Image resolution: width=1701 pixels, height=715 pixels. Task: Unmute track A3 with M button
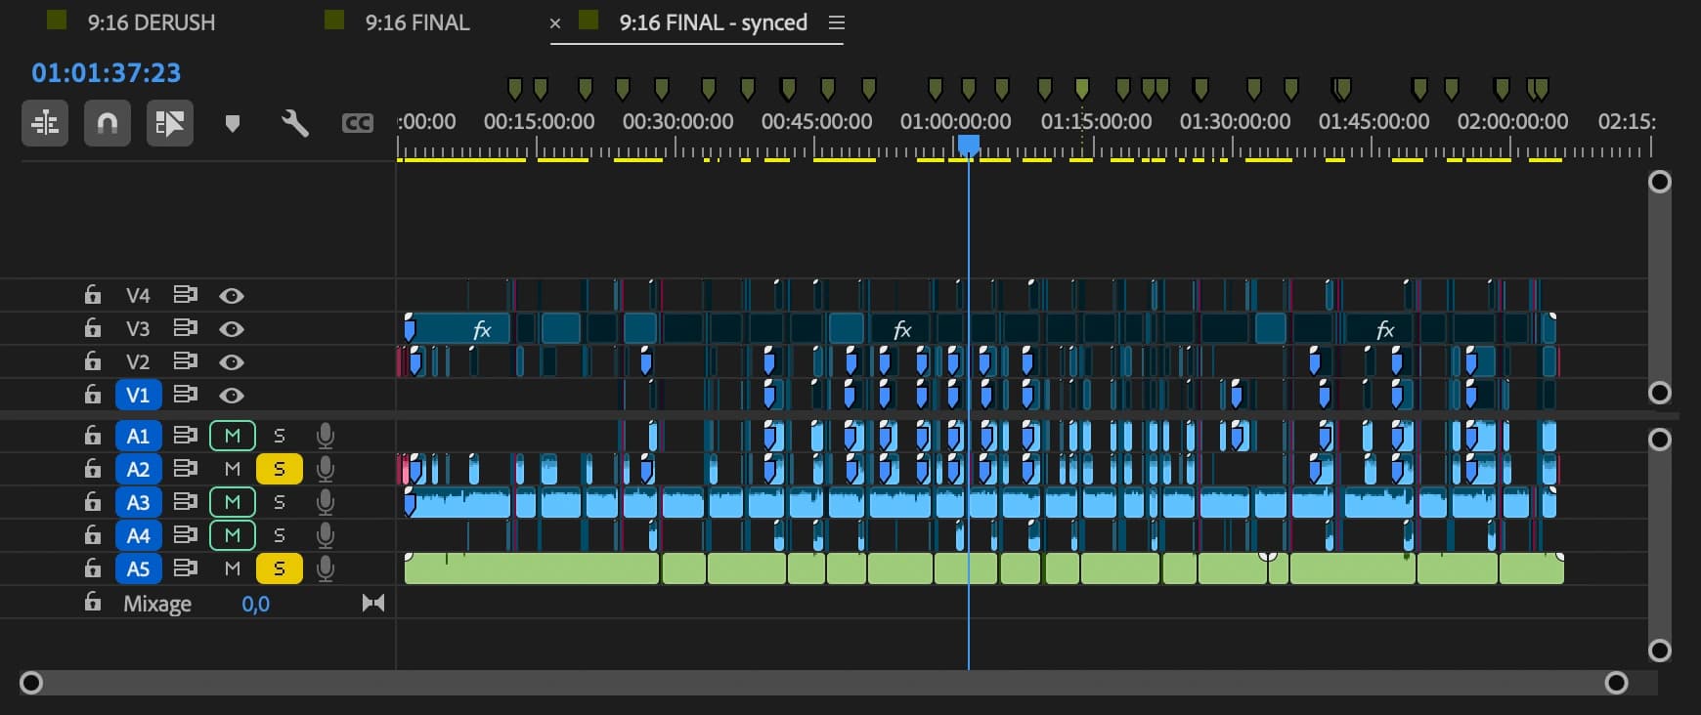click(x=233, y=502)
